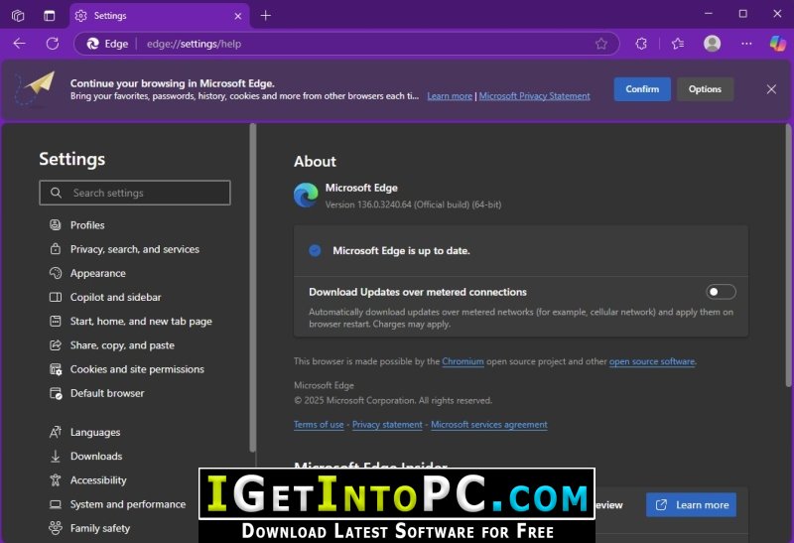Click the blue up-to-date status icon
This screenshot has height=543, width=794.
pos(315,251)
